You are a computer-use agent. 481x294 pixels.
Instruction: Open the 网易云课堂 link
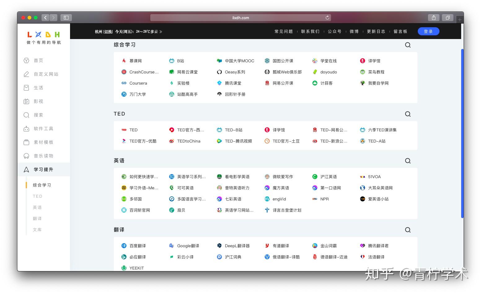pos(187,72)
